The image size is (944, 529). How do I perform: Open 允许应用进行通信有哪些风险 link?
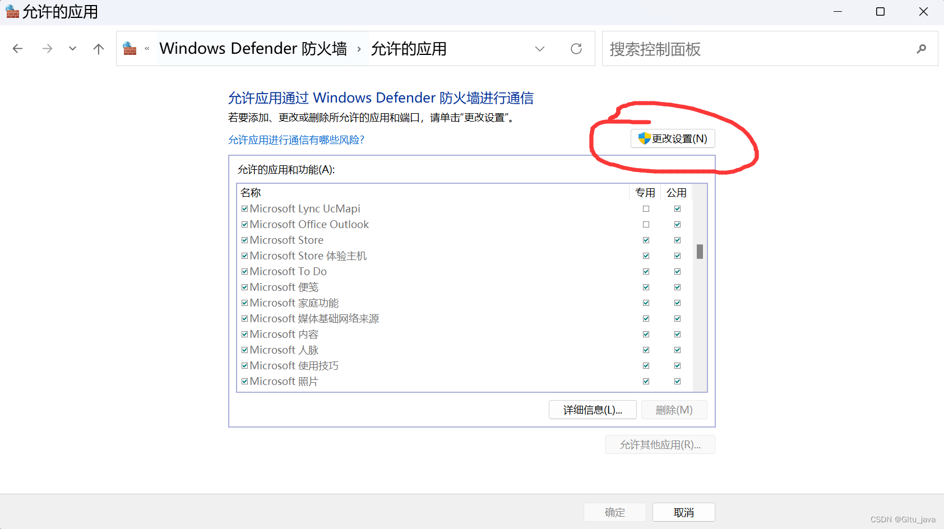click(x=296, y=140)
